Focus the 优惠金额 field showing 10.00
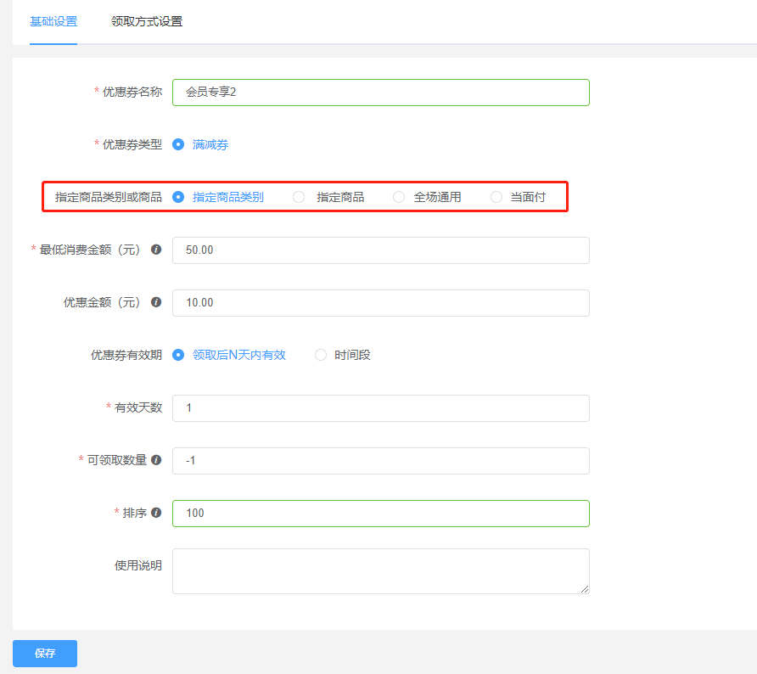757x674 pixels. [380, 303]
